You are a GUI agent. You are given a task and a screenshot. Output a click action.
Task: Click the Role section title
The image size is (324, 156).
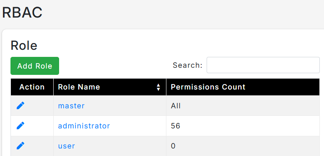pos(24,45)
